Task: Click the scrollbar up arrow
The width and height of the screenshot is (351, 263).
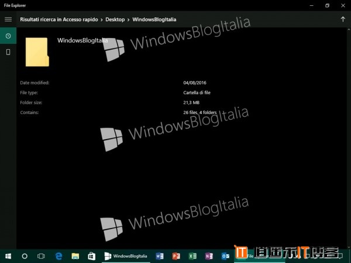Action: tap(349, 30)
